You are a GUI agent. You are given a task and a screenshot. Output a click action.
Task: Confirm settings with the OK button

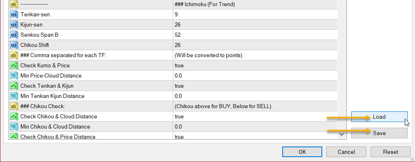tap(302, 152)
